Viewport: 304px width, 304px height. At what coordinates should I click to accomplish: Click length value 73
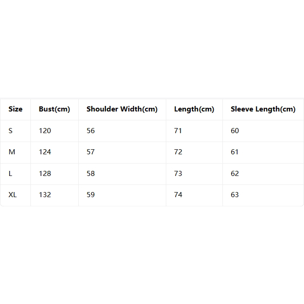pyautogui.click(x=178, y=174)
